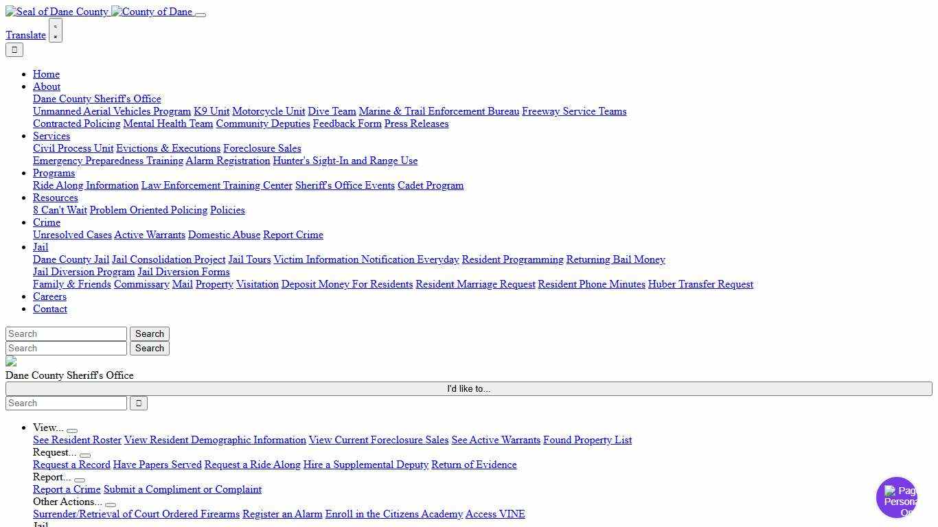Open the County of Dane home link
This screenshot has height=527, width=938.
[x=151, y=12]
